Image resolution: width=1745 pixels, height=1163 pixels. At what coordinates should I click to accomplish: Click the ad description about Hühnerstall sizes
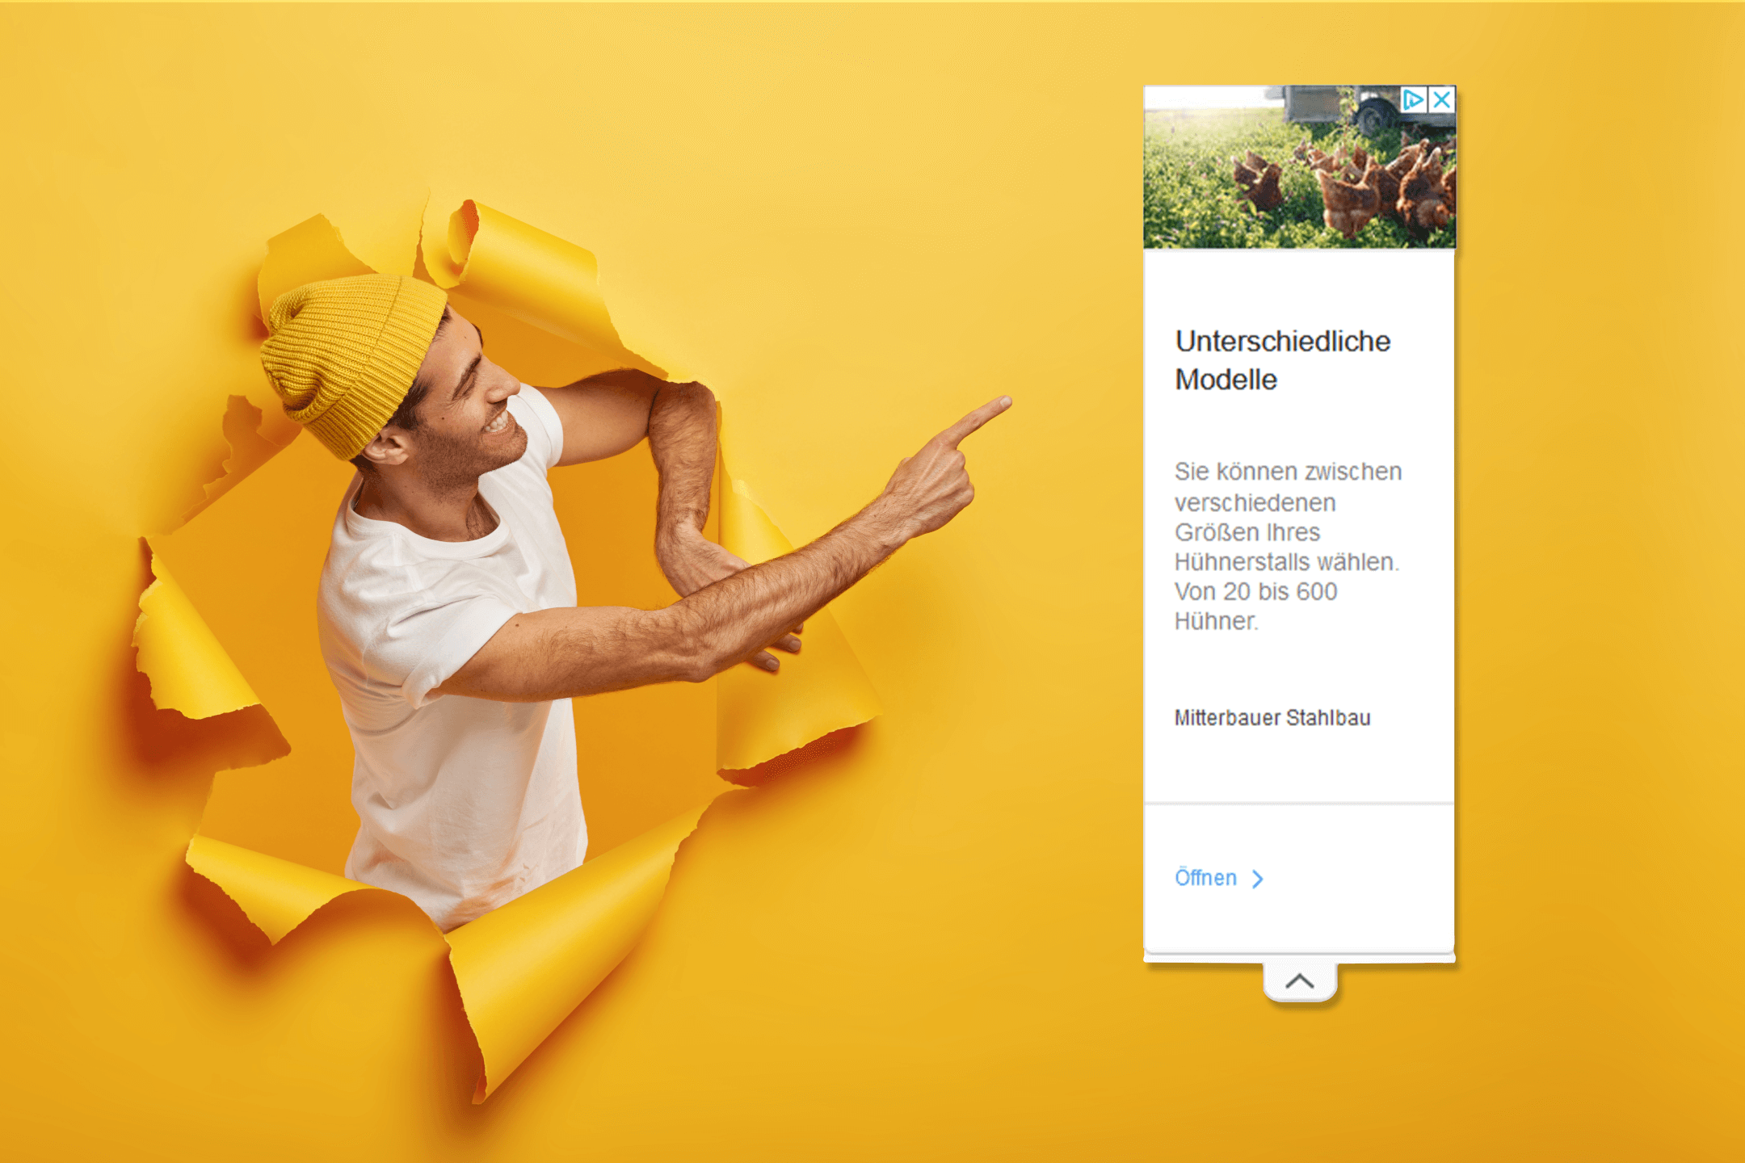pyautogui.click(x=1286, y=546)
